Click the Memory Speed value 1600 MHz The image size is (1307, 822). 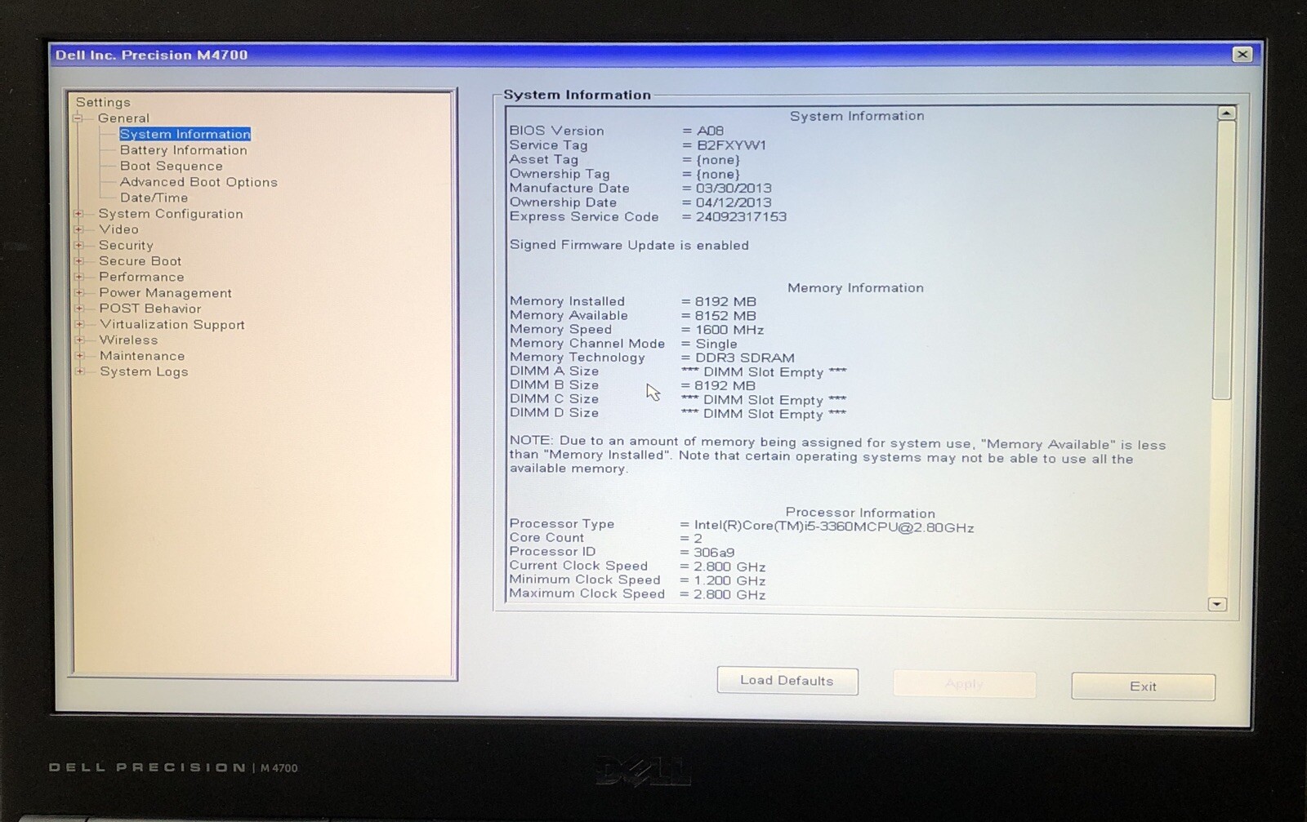[x=729, y=331]
